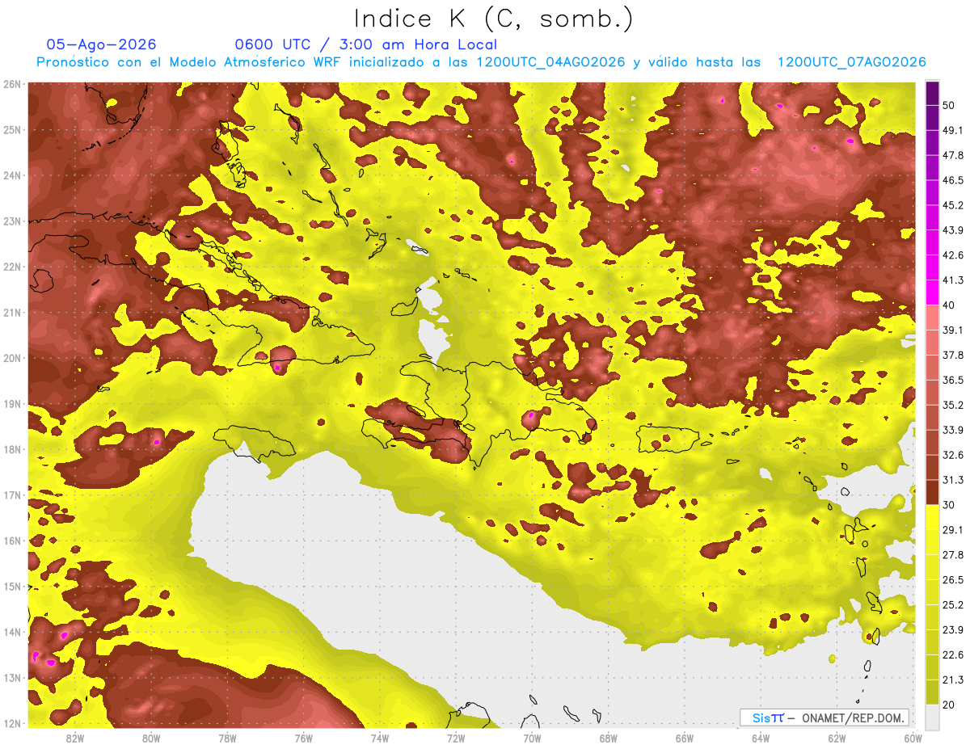Click the colorbar value "21.3"
The width and height of the screenshot is (970, 749).
[952, 680]
